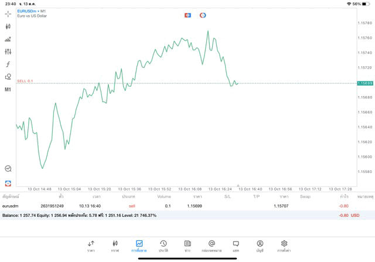Tap the red-blue trade icon in sidebar
The width and height of the screenshot is (375, 262).
click(8, 183)
